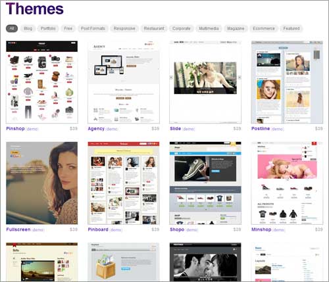This screenshot has width=329, height=282.
Task: Show Featured themes
Action: tap(291, 28)
